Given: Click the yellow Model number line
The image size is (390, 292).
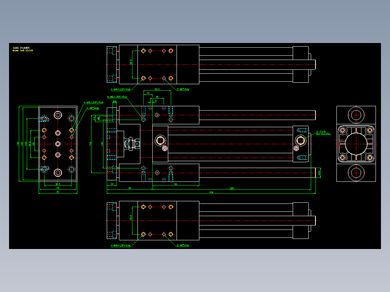Looking at the screenshot, I should [x=23, y=51].
